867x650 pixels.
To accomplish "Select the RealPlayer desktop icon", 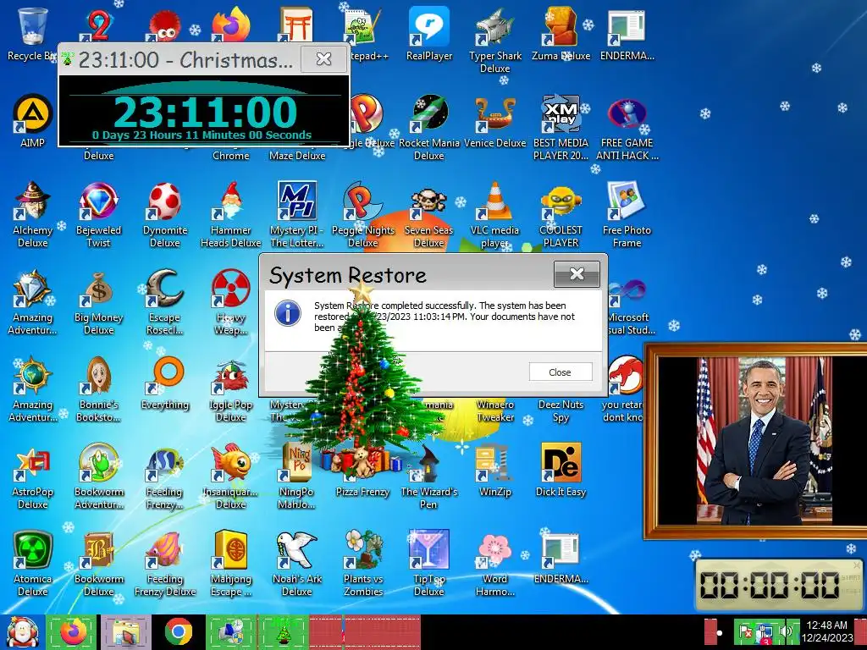I will tap(429, 34).
